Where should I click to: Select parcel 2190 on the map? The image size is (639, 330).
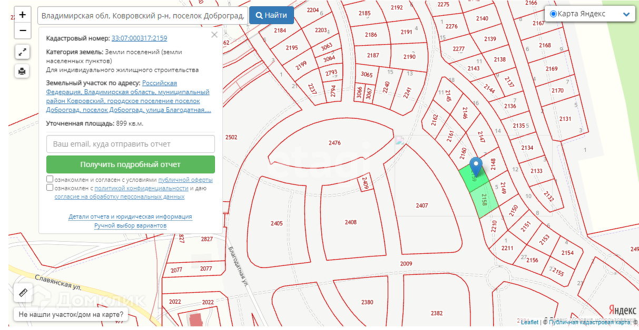(409, 57)
